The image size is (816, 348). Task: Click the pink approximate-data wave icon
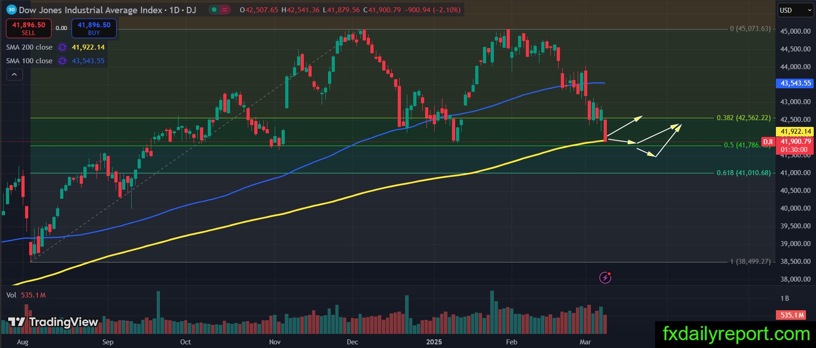point(225,10)
